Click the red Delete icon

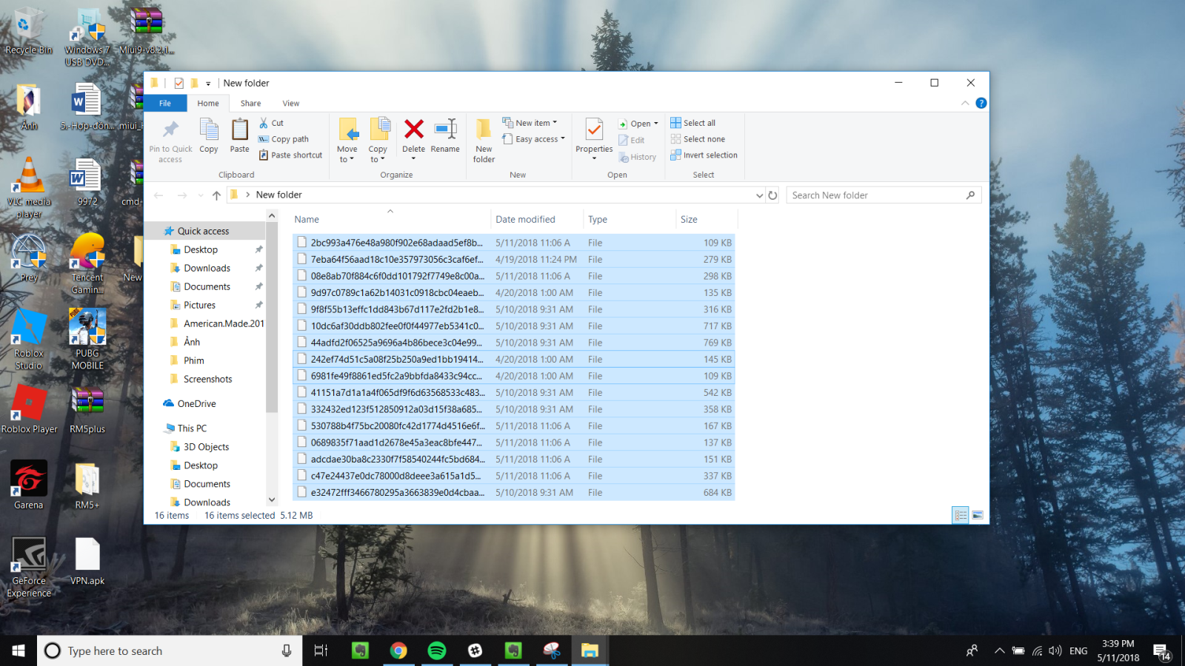414,129
